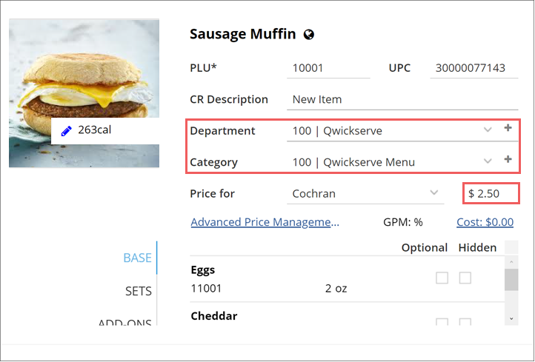Click the Sausage Muffin product image

coord(84,93)
